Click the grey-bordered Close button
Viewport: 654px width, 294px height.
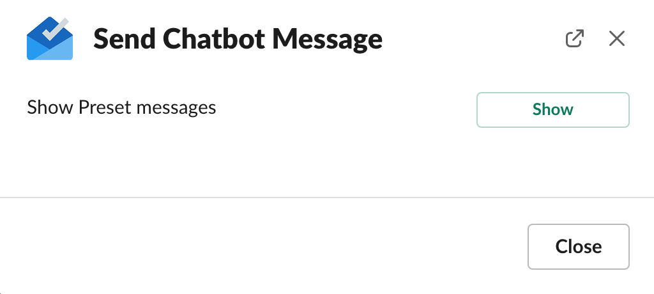point(578,247)
